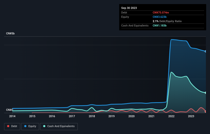Toggle Cash And Equivalents legend button

(59, 126)
